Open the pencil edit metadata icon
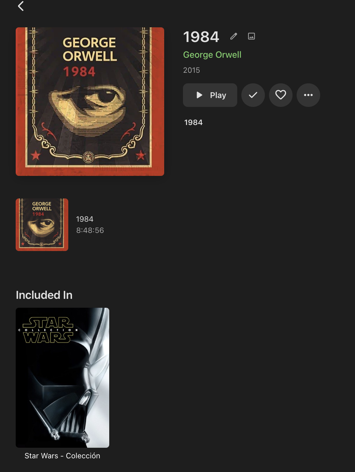Screen dimensions: 355x472 point(233,36)
